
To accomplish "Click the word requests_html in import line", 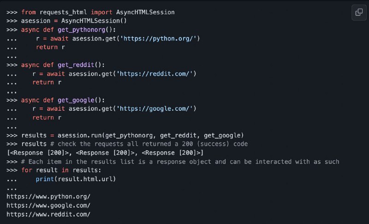I will pos(63,12).
